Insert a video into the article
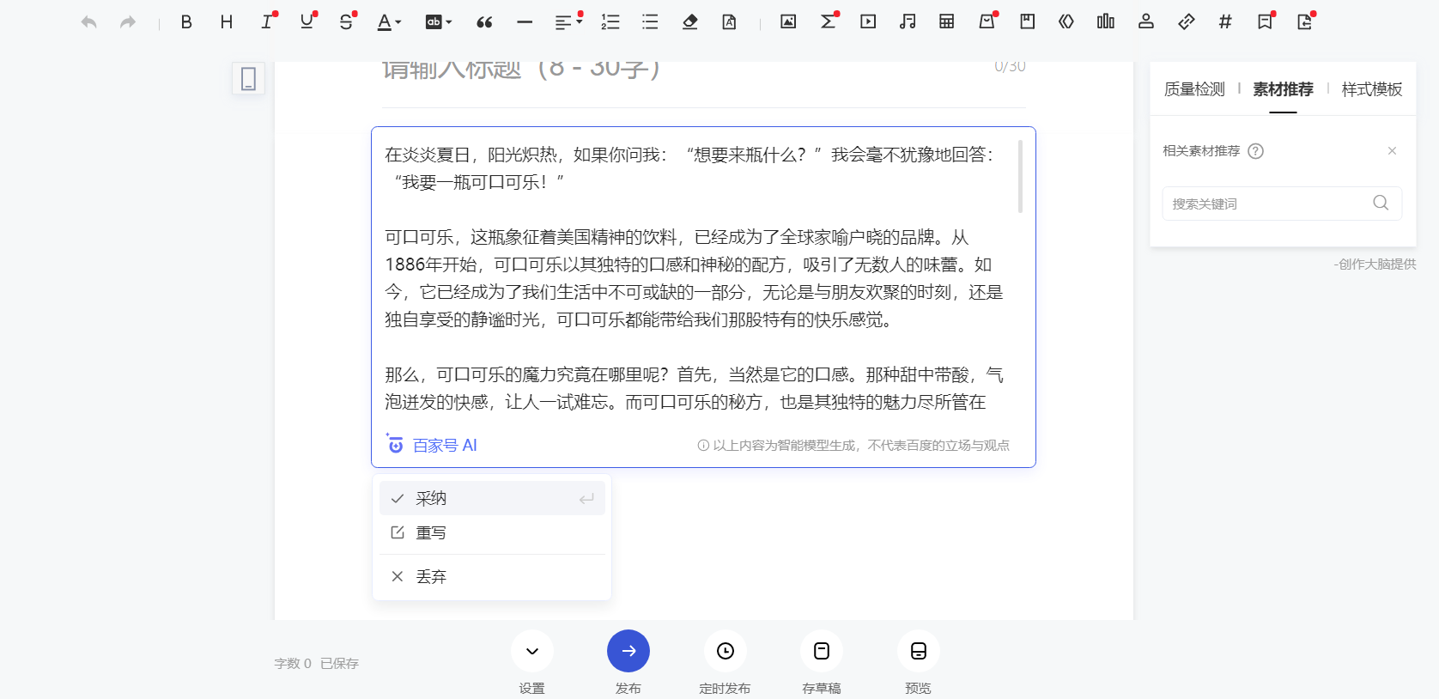This screenshot has height=699, width=1439. tap(868, 22)
